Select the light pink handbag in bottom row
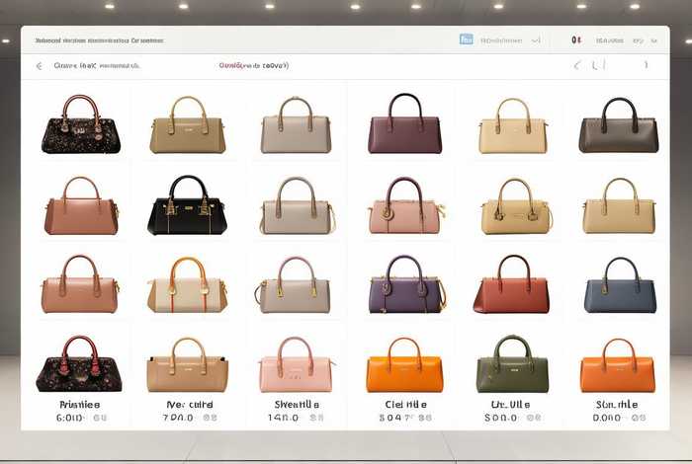 click(296, 366)
